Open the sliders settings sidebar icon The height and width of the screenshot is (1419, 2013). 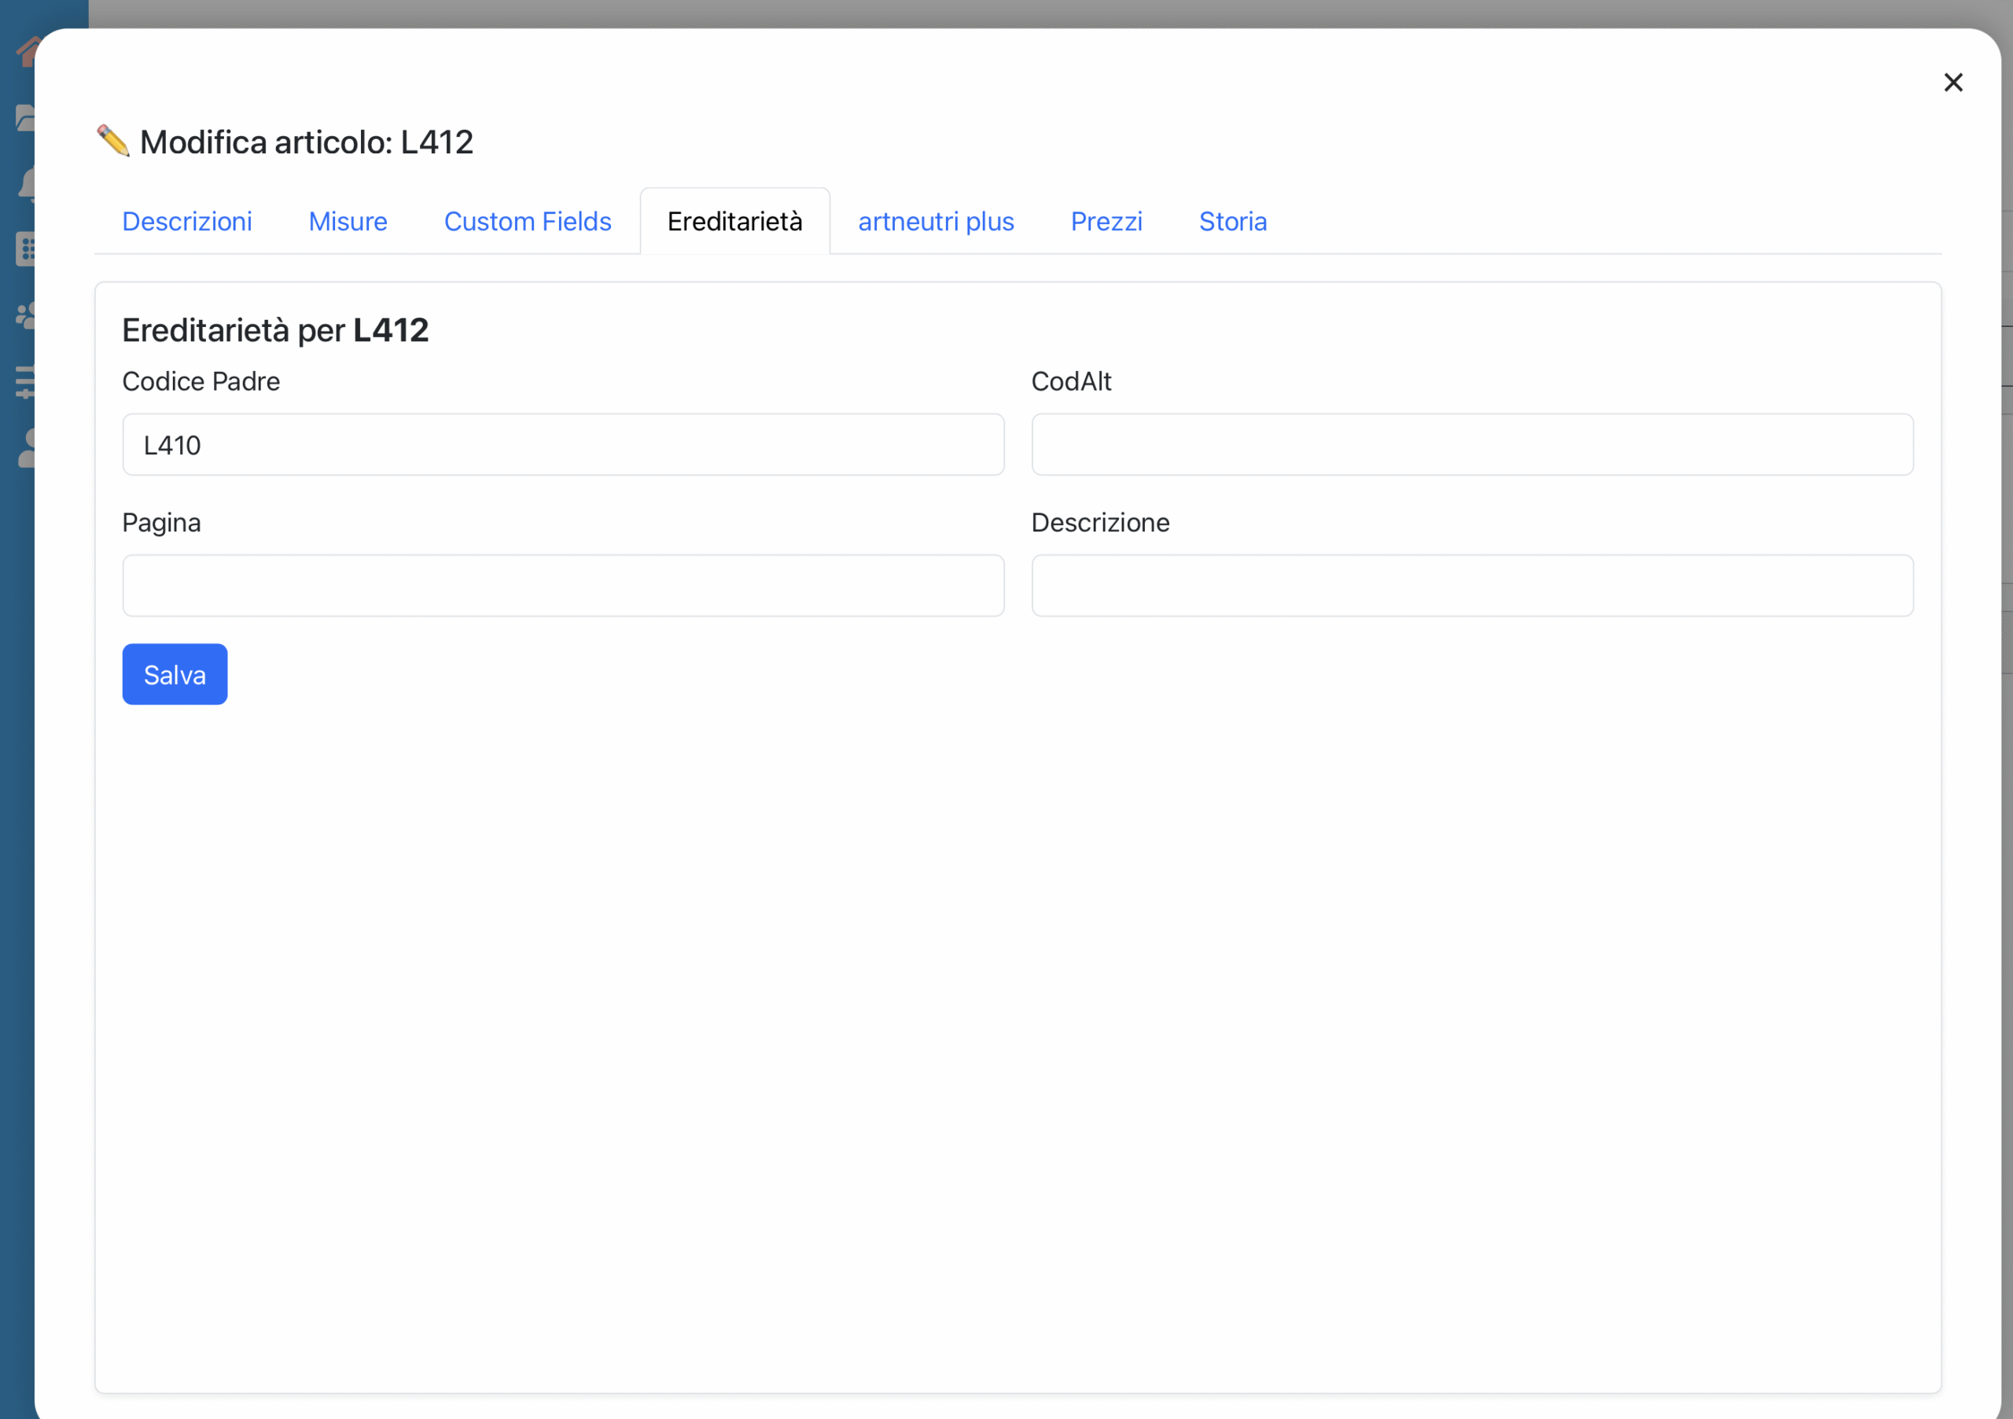[x=24, y=382]
